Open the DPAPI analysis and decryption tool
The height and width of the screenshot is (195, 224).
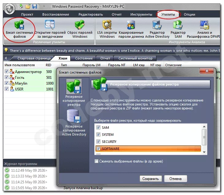[204, 25]
